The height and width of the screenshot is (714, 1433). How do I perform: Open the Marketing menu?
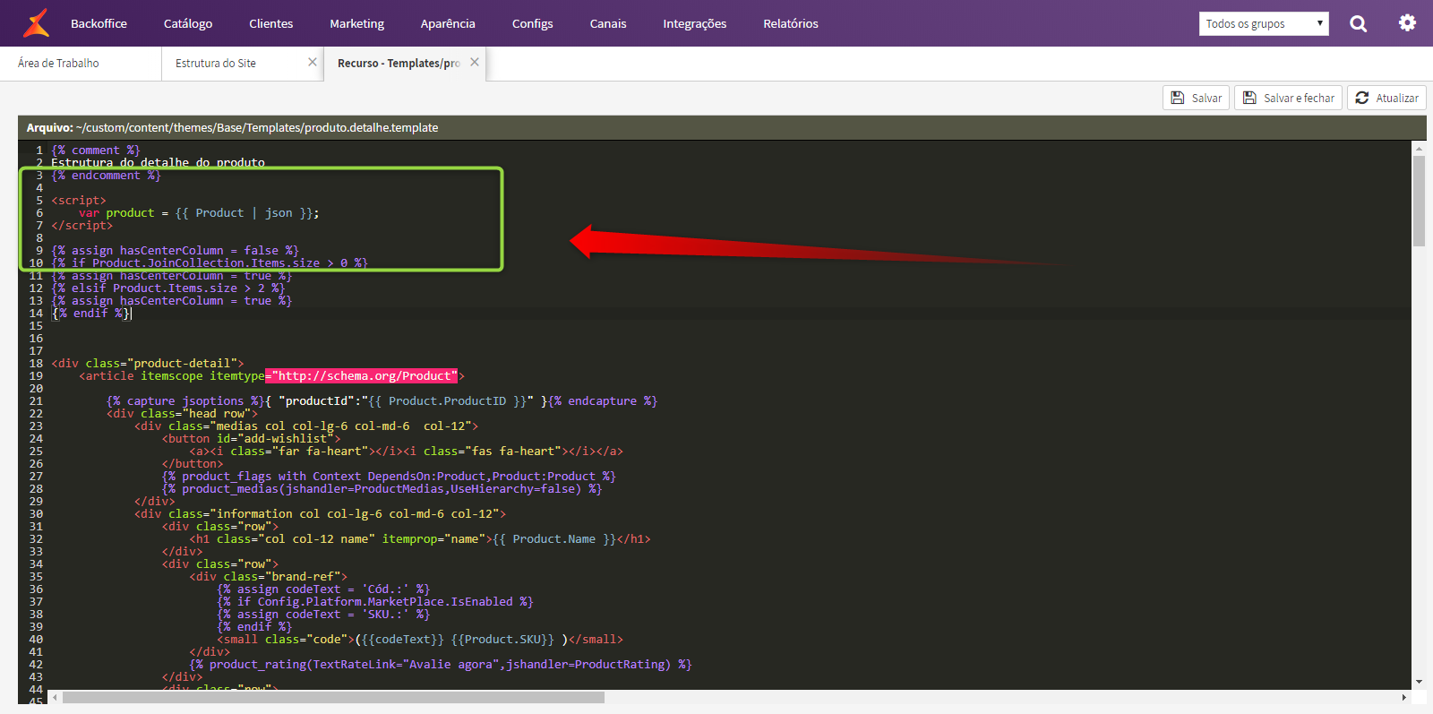[356, 23]
